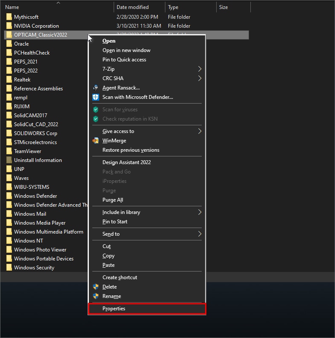
Task: Expand the Give access to submenu arrow
Action: (x=200, y=131)
